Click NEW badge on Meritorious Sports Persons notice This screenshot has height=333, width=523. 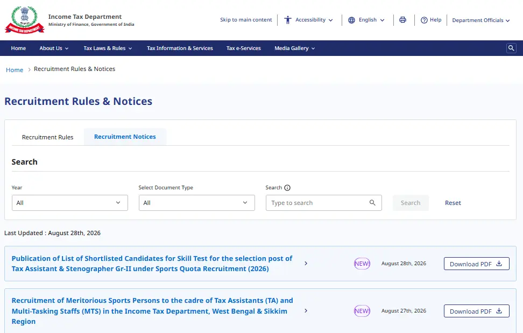click(x=362, y=311)
